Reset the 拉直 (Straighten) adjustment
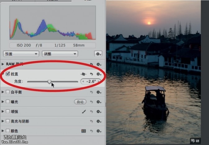The image size is (209, 145). point(92,74)
